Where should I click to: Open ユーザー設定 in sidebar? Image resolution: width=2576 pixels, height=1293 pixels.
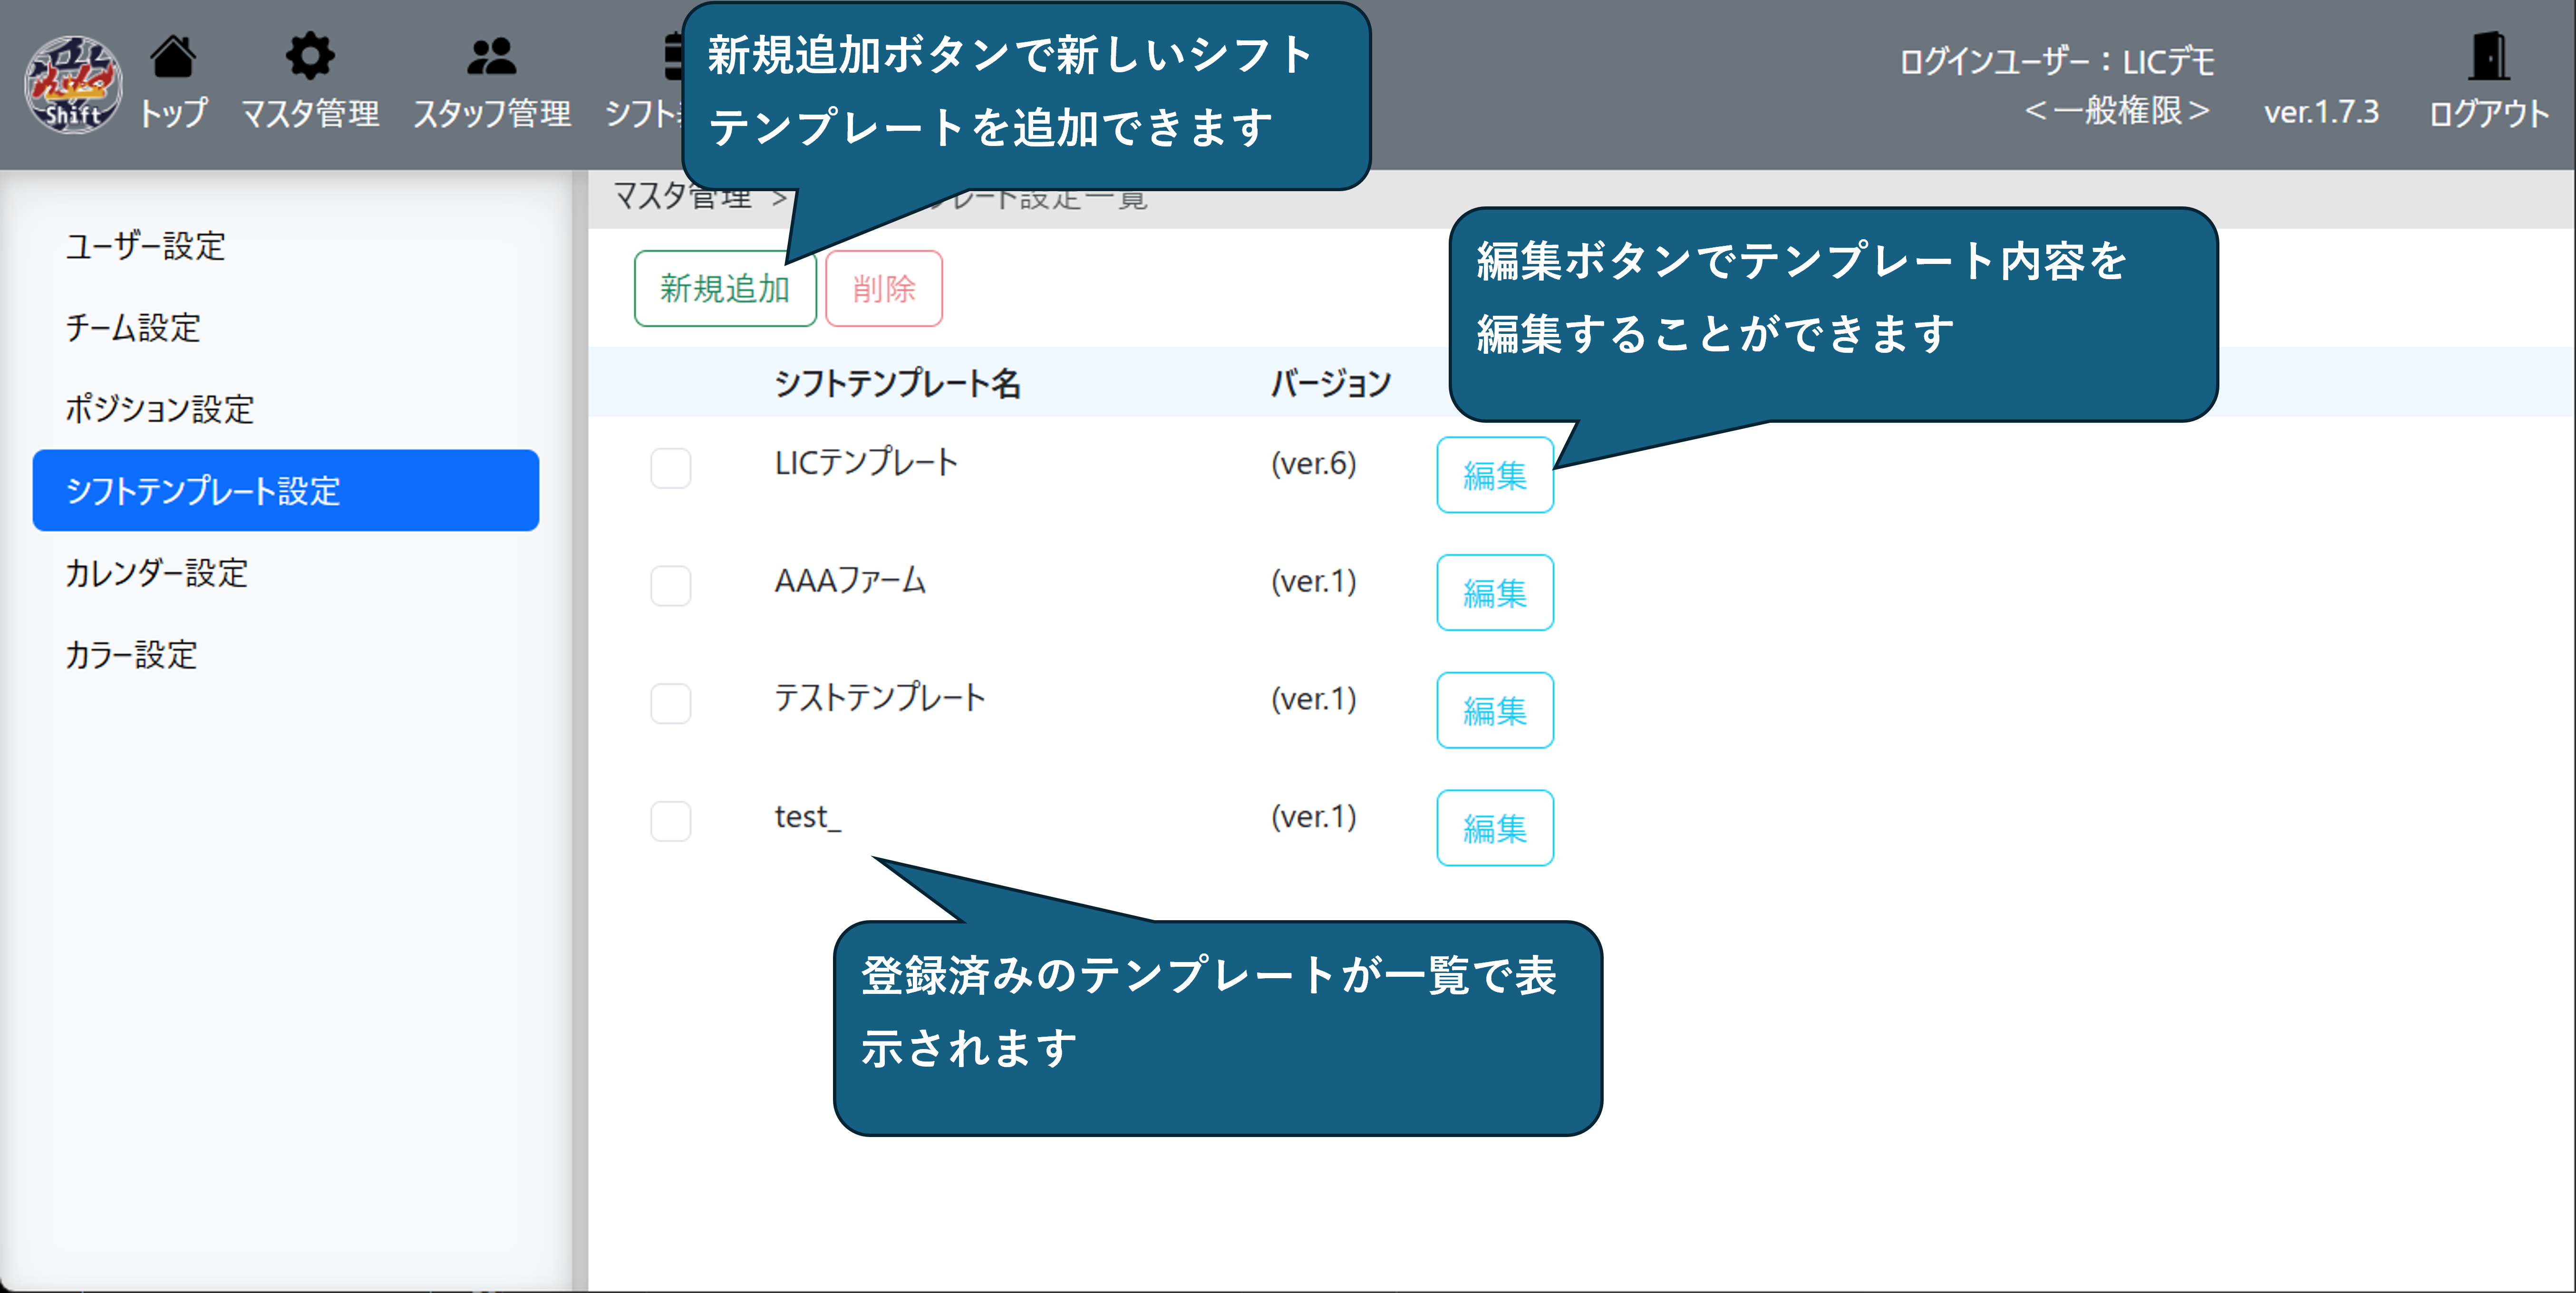[146, 246]
